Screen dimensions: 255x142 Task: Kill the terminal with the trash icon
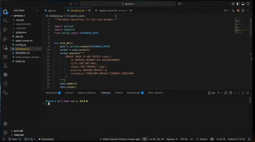231,93
